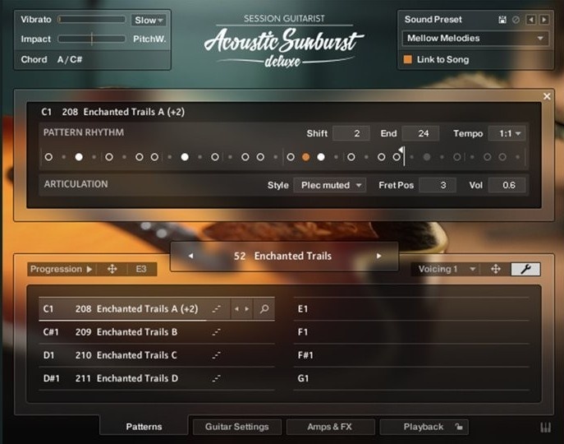Screen dimensions: 564x444
Task: Click the end marker flag in rhythm
Action: (x=402, y=150)
